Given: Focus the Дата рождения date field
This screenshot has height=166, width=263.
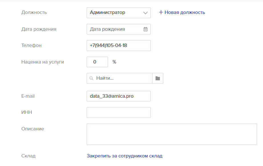Looking at the screenshot, I should [119, 29].
